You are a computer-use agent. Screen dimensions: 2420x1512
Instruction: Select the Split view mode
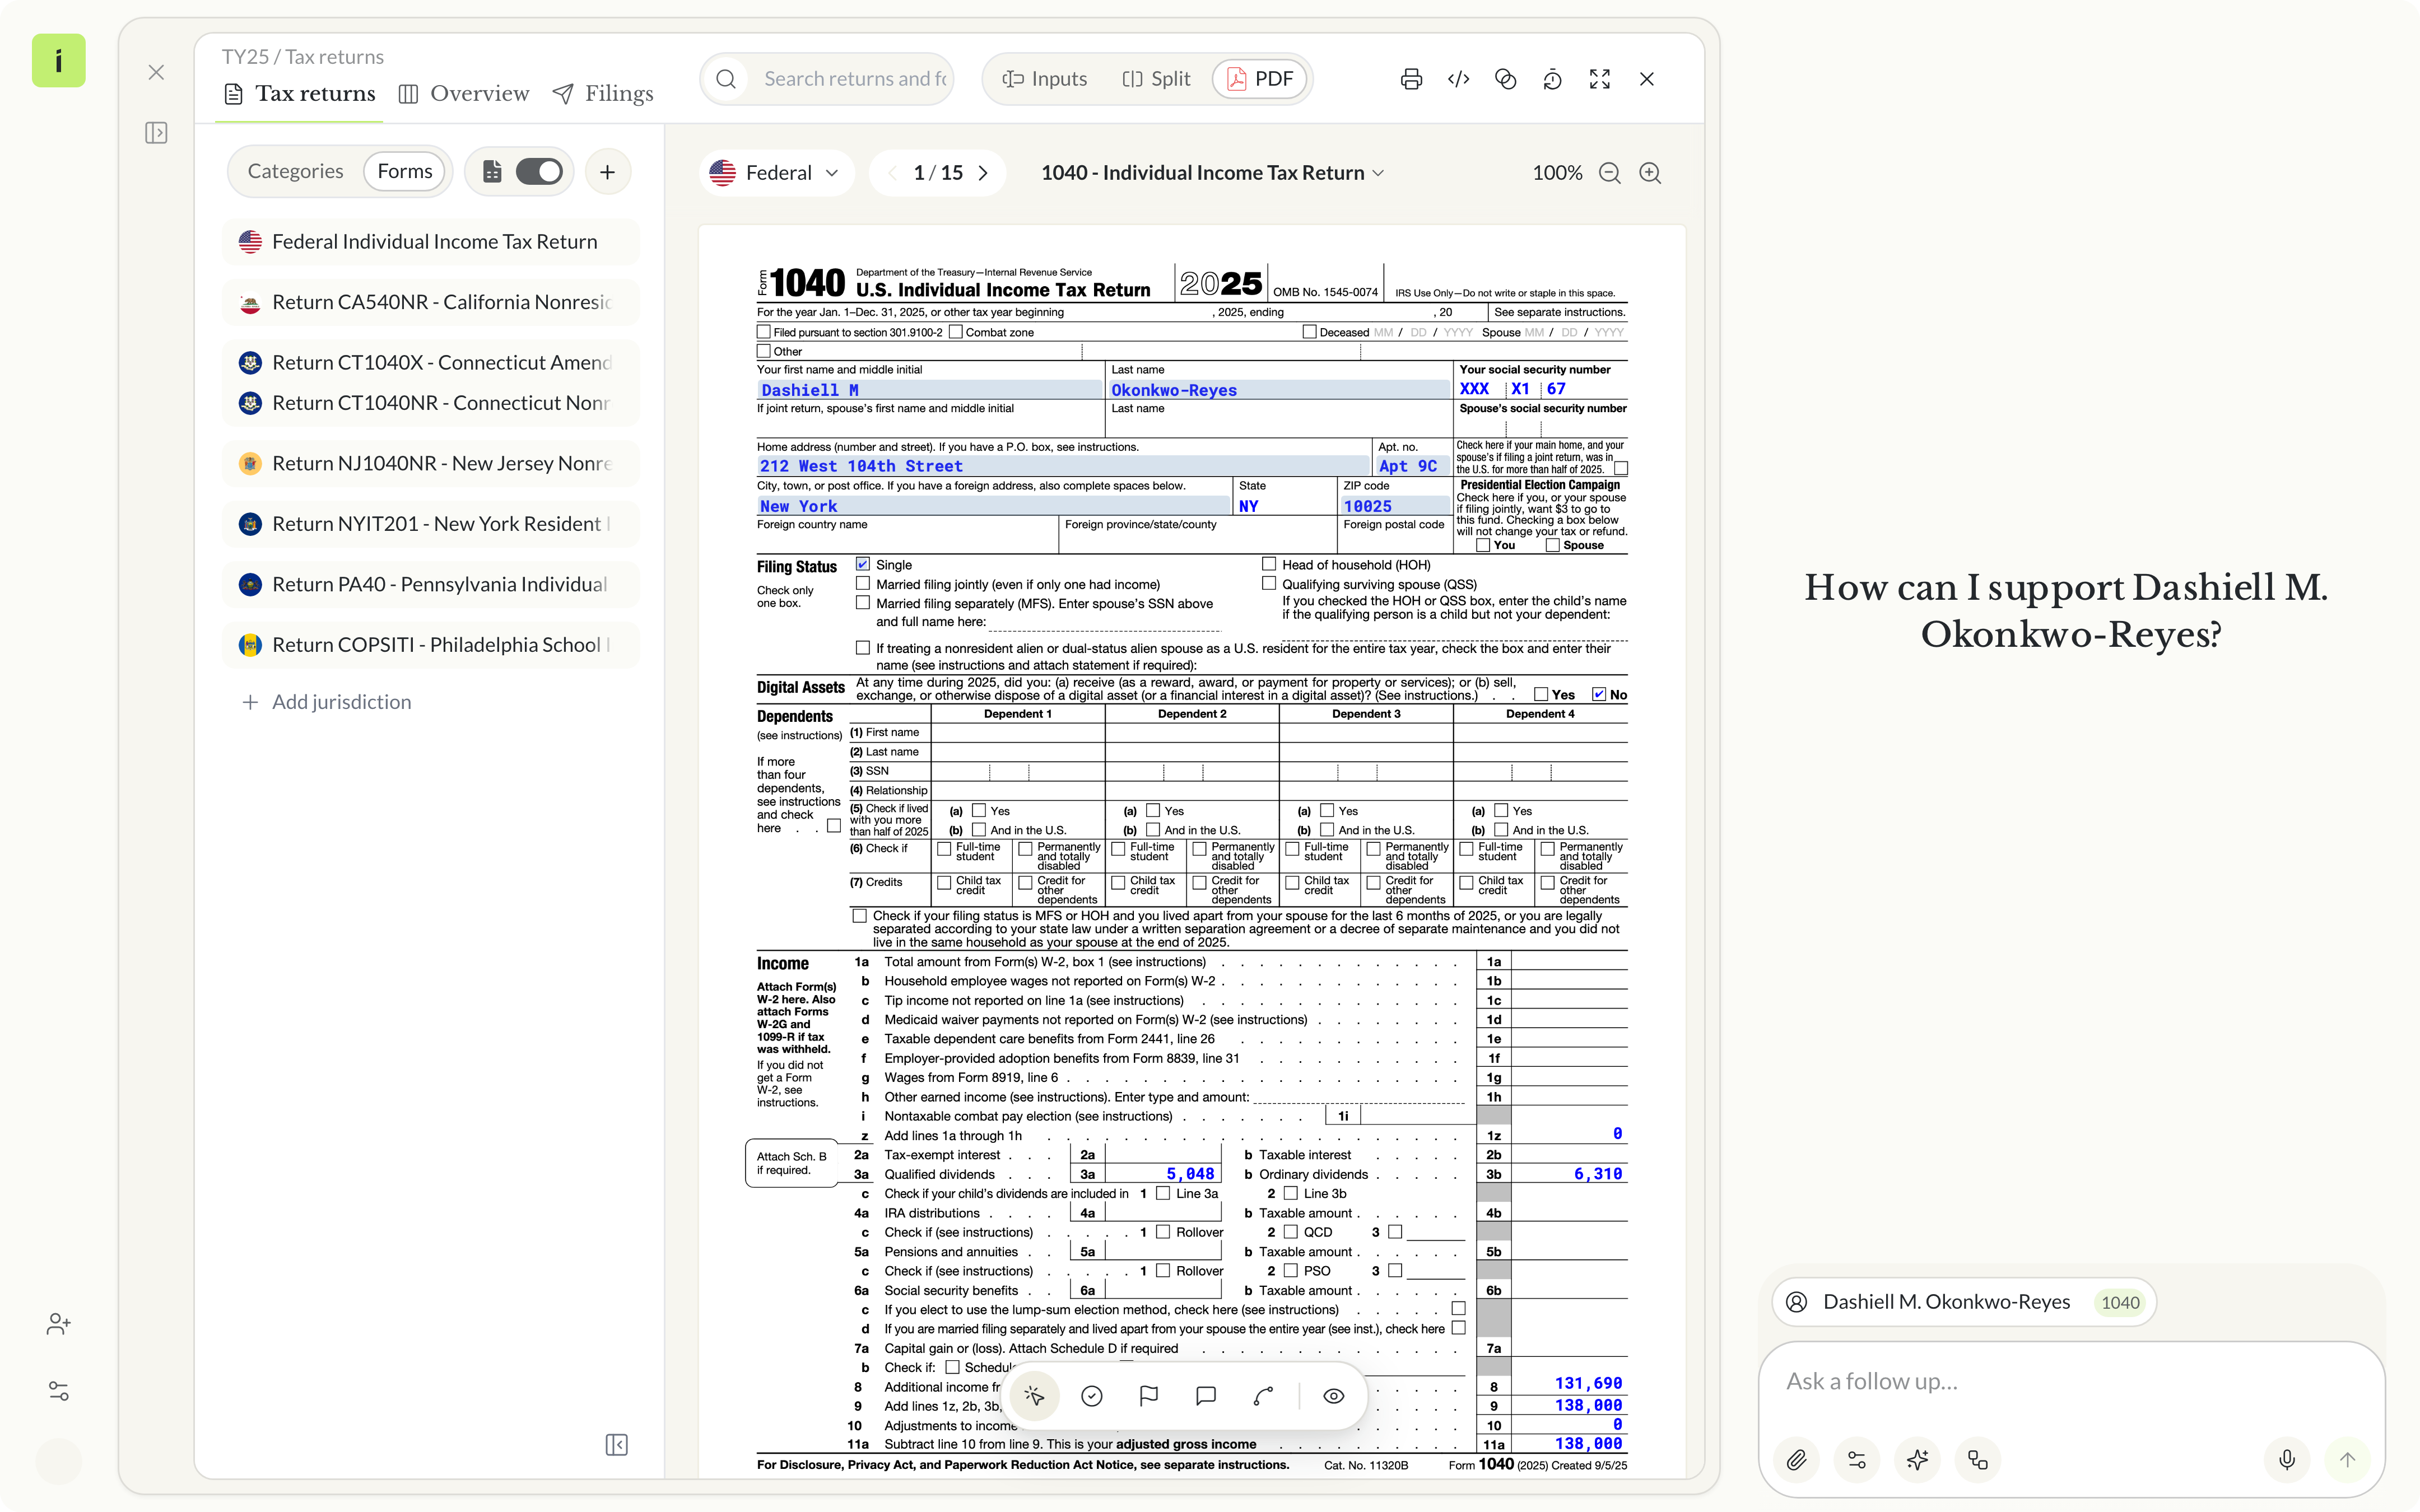click(1156, 79)
